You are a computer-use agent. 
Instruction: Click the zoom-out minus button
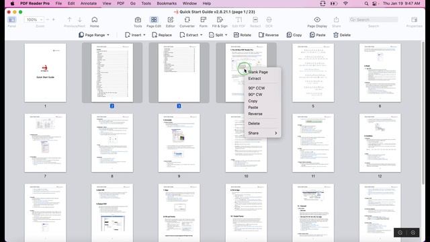point(48,19)
